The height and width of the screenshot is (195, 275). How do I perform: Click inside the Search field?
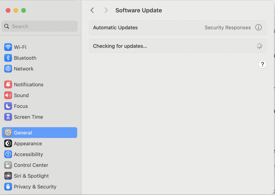click(39, 26)
